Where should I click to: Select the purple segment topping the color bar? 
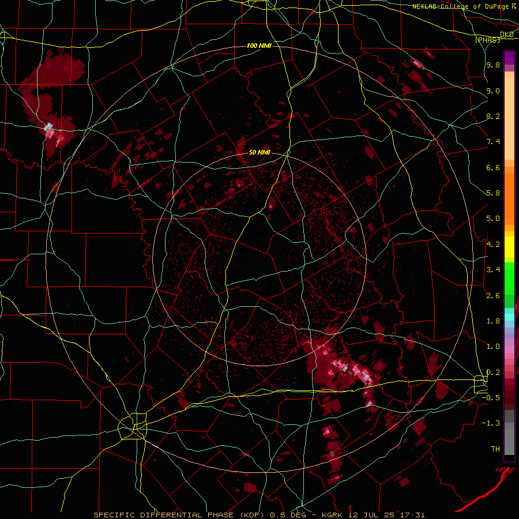tap(509, 58)
